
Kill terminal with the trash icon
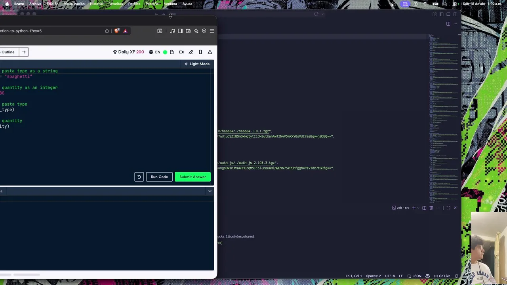point(431,208)
